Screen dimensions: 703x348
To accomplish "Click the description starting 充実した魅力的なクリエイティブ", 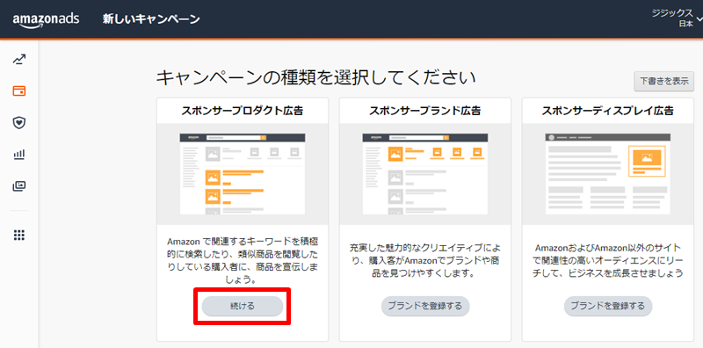I will [425, 260].
